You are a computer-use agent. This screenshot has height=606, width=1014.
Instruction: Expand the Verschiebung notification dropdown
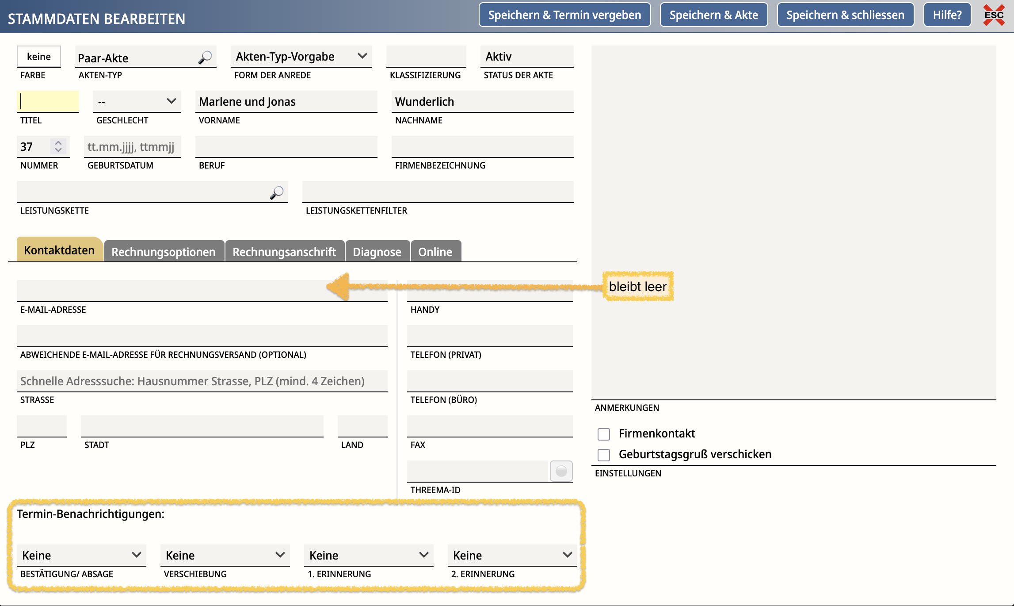click(x=225, y=555)
